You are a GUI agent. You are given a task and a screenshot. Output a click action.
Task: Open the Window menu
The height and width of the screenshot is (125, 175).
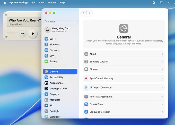[52, 3]
